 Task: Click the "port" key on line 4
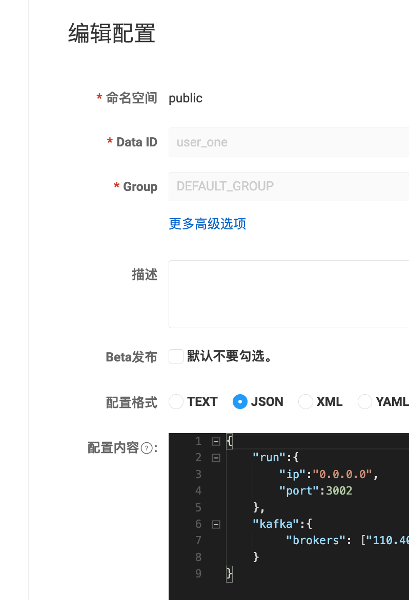[x=299, y=491]
